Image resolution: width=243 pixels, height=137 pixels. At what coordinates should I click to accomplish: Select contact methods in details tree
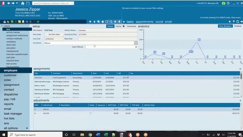pos(14,38)
